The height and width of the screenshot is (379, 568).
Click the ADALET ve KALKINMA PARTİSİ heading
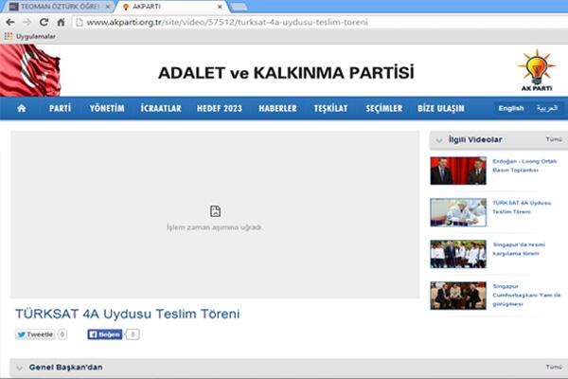pyautogui.click(x=286, y=73)
